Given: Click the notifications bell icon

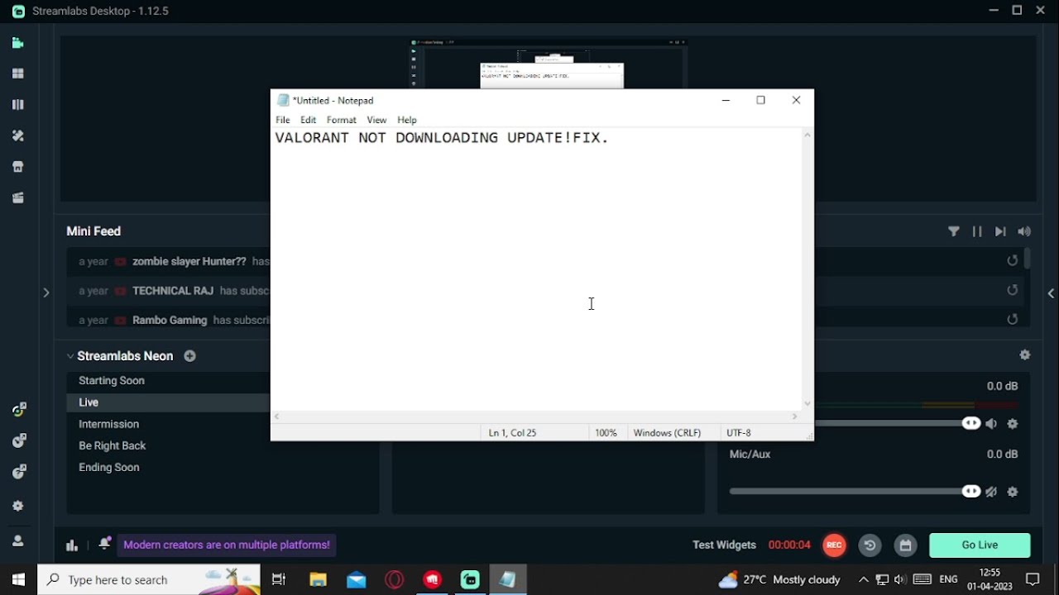Looking at the screenshot, I should (104, 544).
